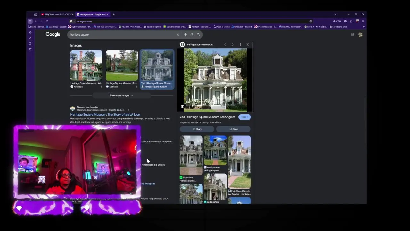The width and height of the screenshot is (410, 231).
Task: Open the Whichmuseum related image
Action: [215, 150]
